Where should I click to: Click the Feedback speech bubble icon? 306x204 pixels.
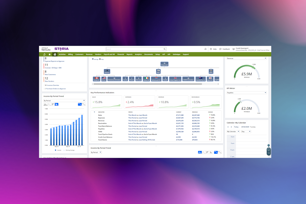pos(220,49)
